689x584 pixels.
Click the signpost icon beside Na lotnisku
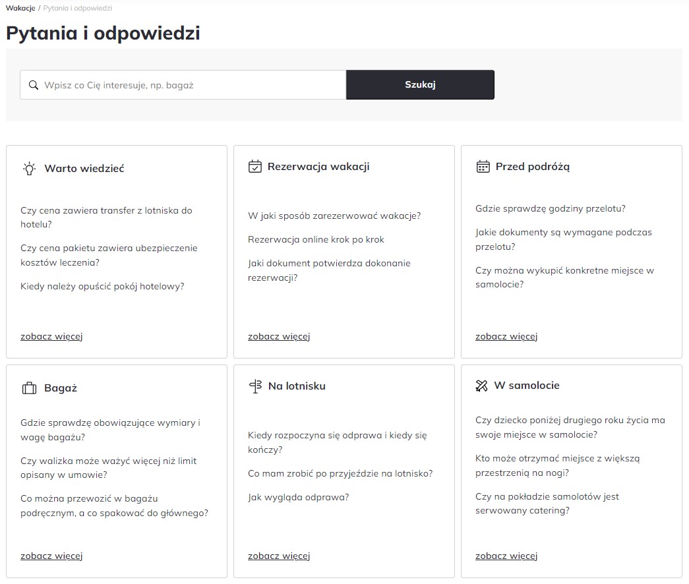(255, 386)
